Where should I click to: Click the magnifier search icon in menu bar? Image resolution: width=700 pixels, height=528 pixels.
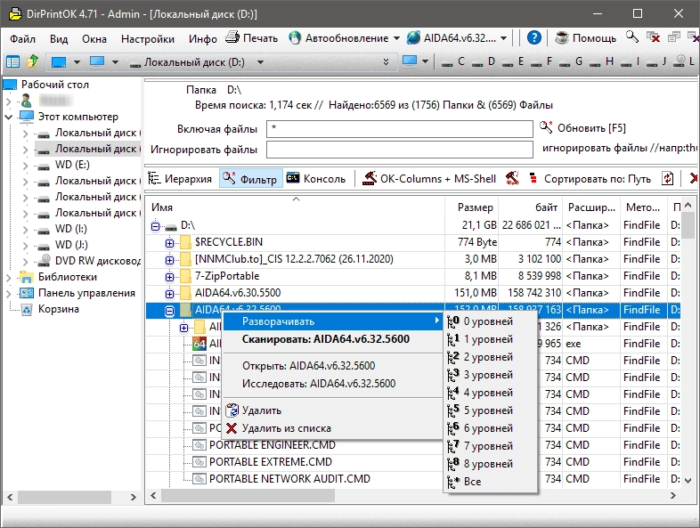632,37
